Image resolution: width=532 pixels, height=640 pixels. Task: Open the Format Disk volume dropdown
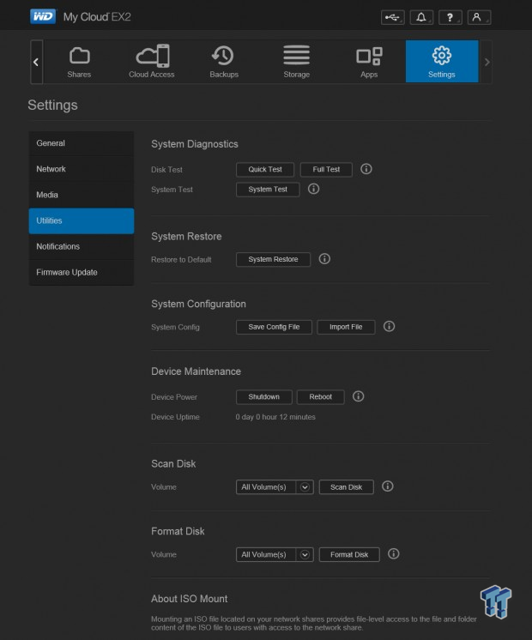click(275, 555)
